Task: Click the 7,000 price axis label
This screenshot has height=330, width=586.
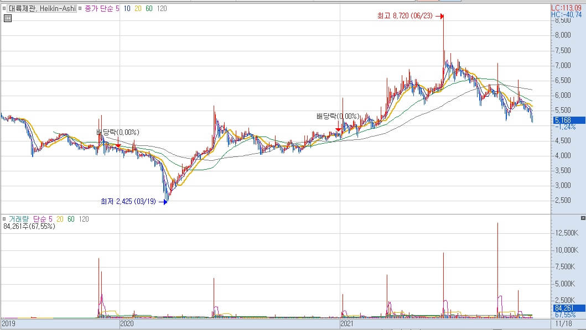Action: click(x=563, y=65)
